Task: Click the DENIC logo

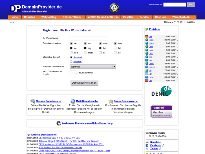Action: tap(162, 91)
